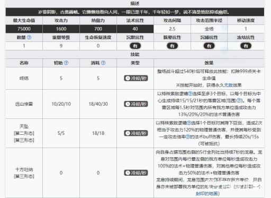271x198 pixels.
Task: Click the 冷却/秒 badge in 远山惊雷 row
Action: click(136, 104)
